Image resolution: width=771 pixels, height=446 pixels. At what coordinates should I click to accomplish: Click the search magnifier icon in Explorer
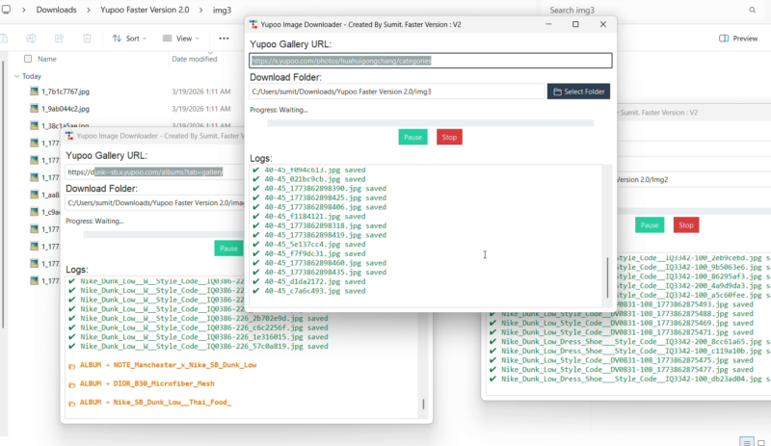pos(753,10)
